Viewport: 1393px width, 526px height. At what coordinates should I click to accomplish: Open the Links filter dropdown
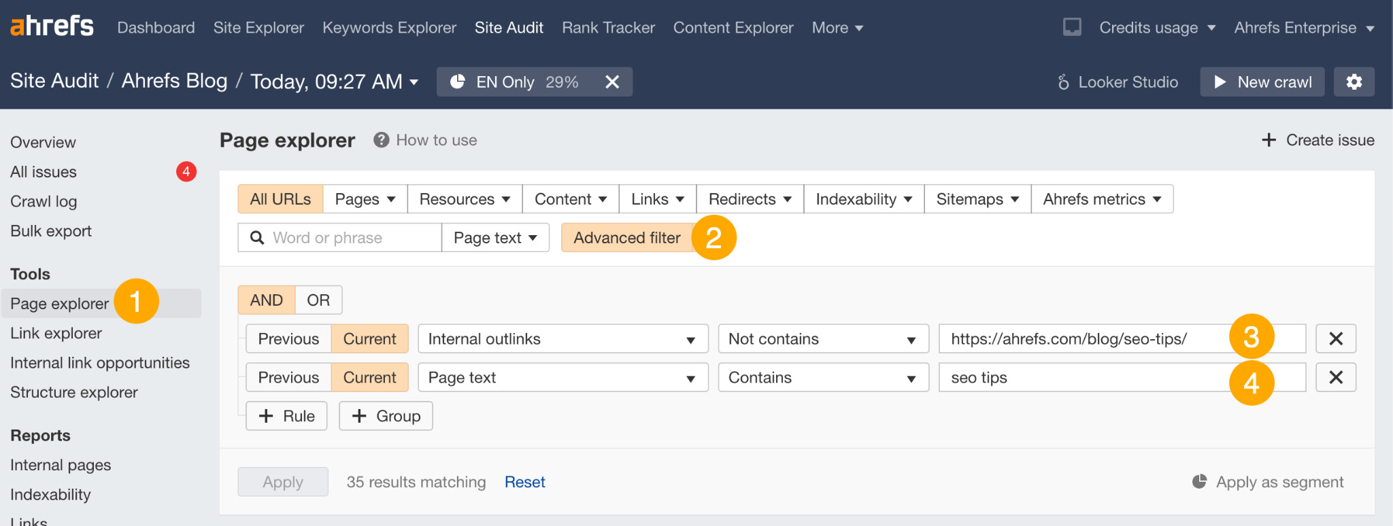click(x=657, y=199)
